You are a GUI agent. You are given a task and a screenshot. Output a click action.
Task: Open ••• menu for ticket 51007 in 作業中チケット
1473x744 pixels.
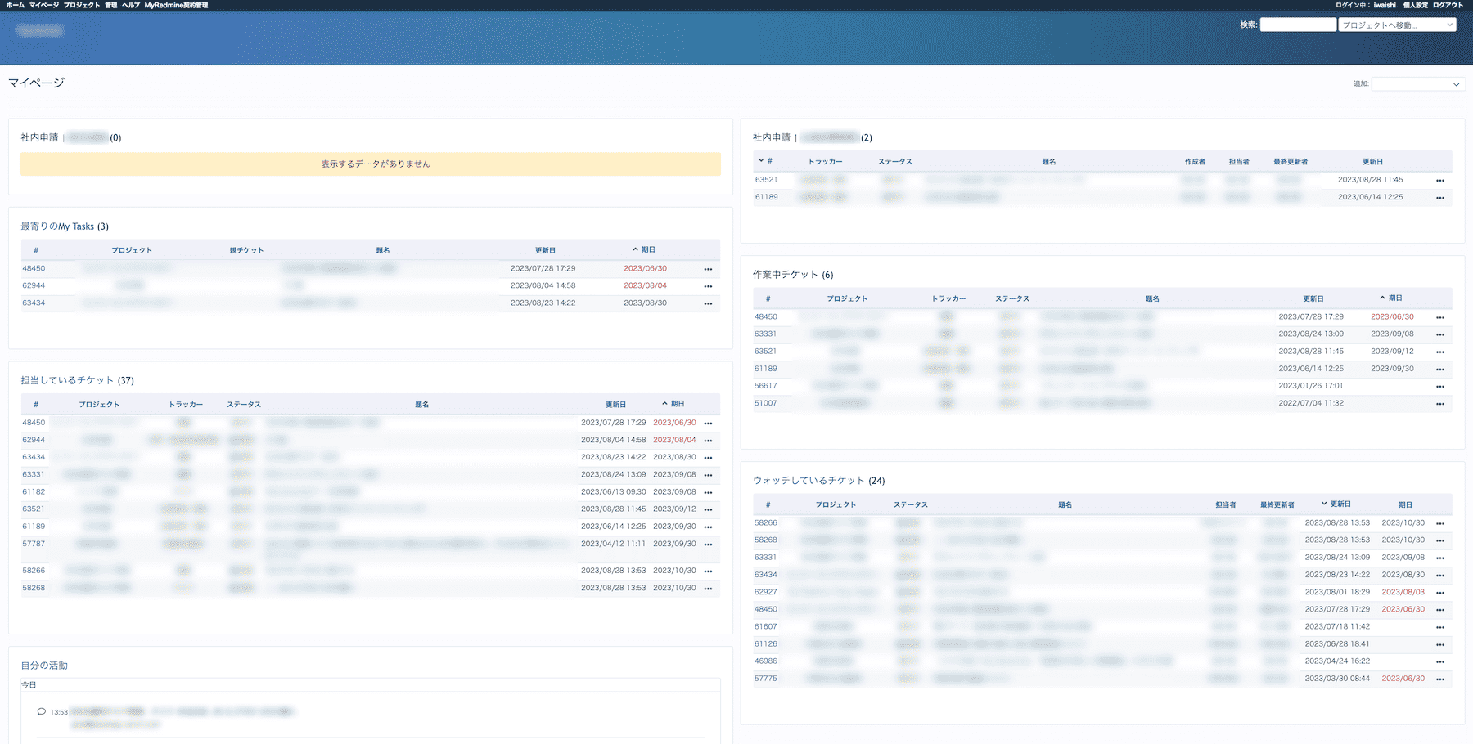[x=1439, y=404]
